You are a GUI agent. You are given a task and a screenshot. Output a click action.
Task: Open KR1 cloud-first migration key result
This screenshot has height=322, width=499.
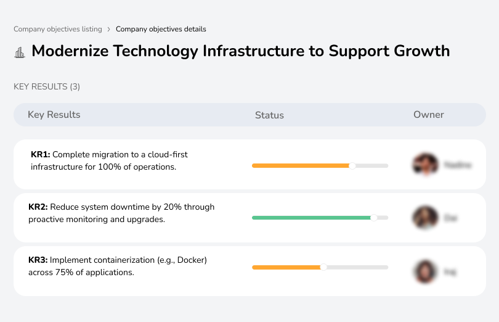pyautogui.click(x=109, y=160)
